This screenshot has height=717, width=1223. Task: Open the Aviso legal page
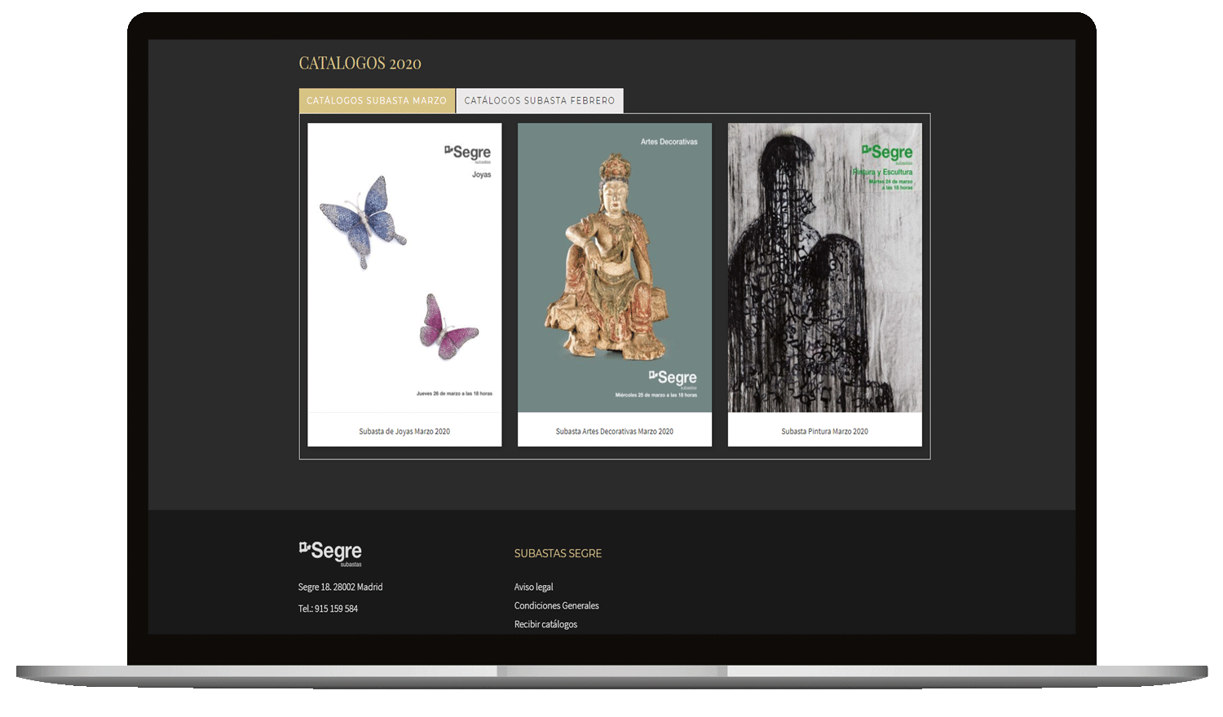click(x=532, y=587)
